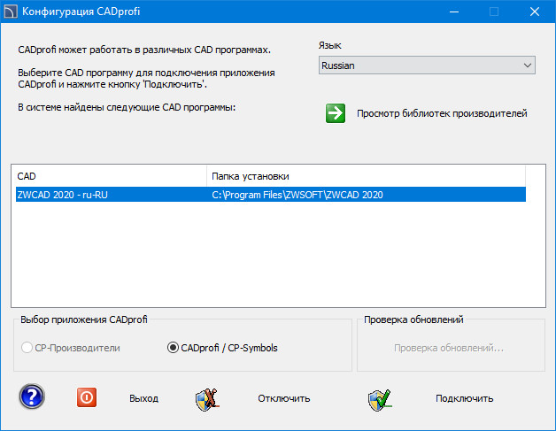Click the disconnect shield icon with red X
The height and width of the screenshot is (431, 556).
207,398
